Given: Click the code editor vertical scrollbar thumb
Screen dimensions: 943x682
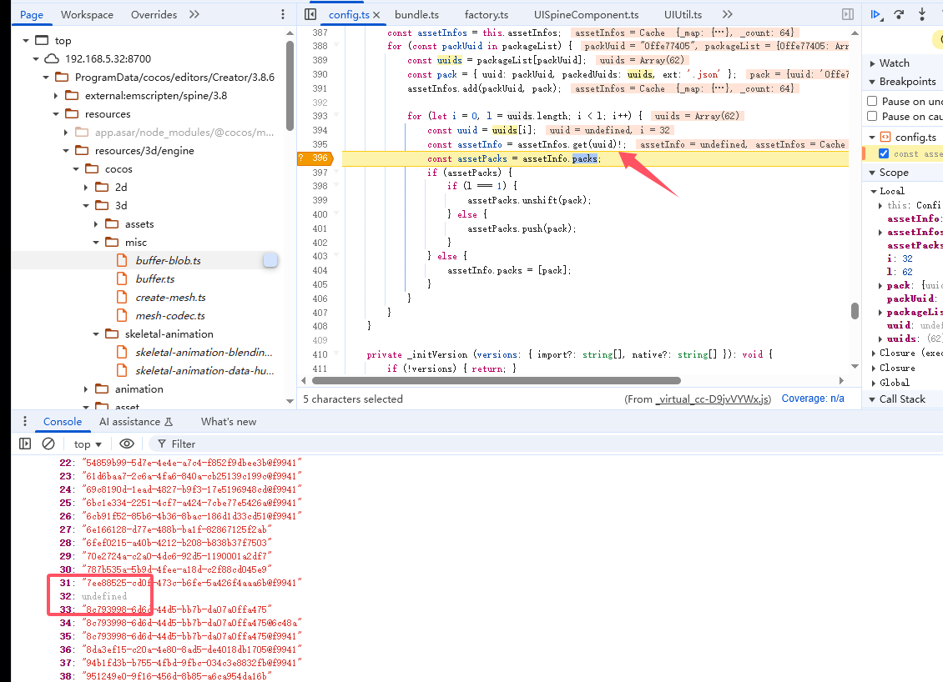Looking at the screenshot, I should pyautogui.click(x=855, y=311).
